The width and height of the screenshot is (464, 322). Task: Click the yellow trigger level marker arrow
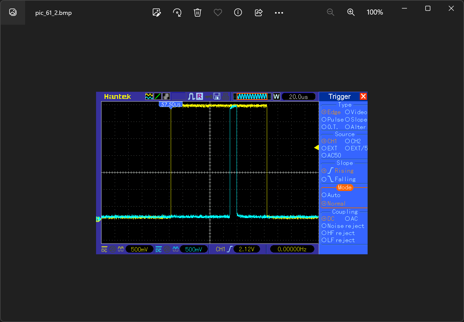tap(316, 148)
